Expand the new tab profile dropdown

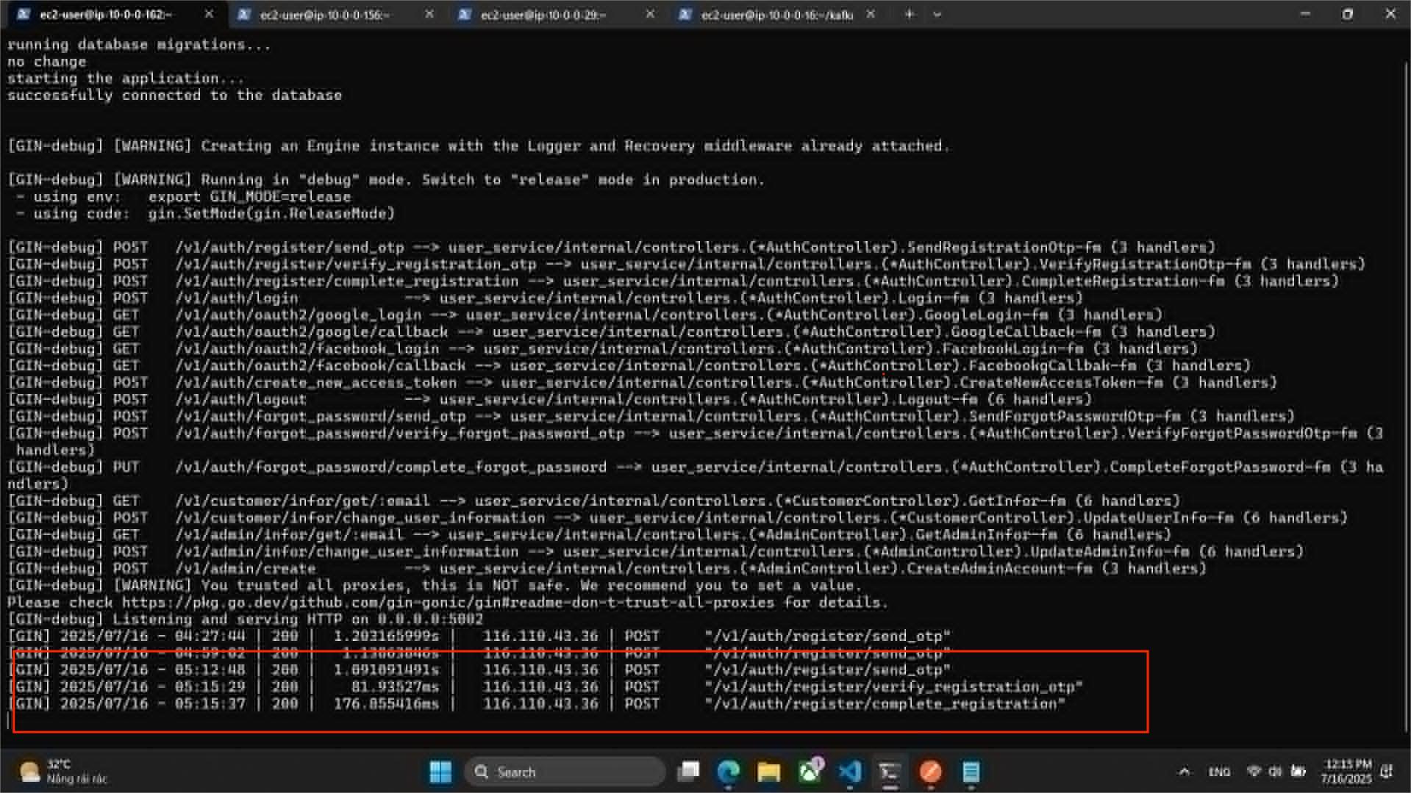[937, 14]
